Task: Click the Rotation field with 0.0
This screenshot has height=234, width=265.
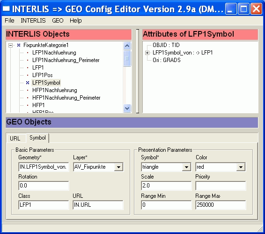Action: [44, 186]
